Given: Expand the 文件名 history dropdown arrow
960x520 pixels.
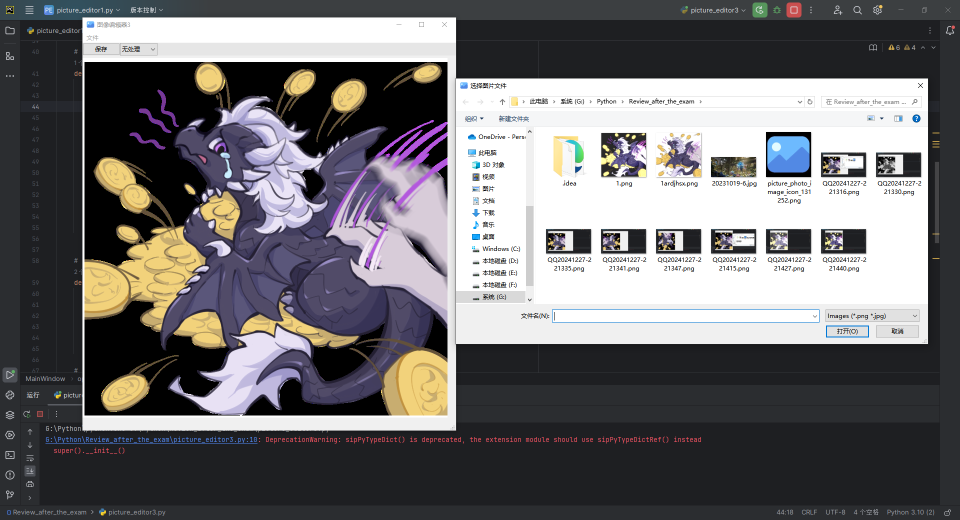Looking at the screenshot, I should 815,316.
